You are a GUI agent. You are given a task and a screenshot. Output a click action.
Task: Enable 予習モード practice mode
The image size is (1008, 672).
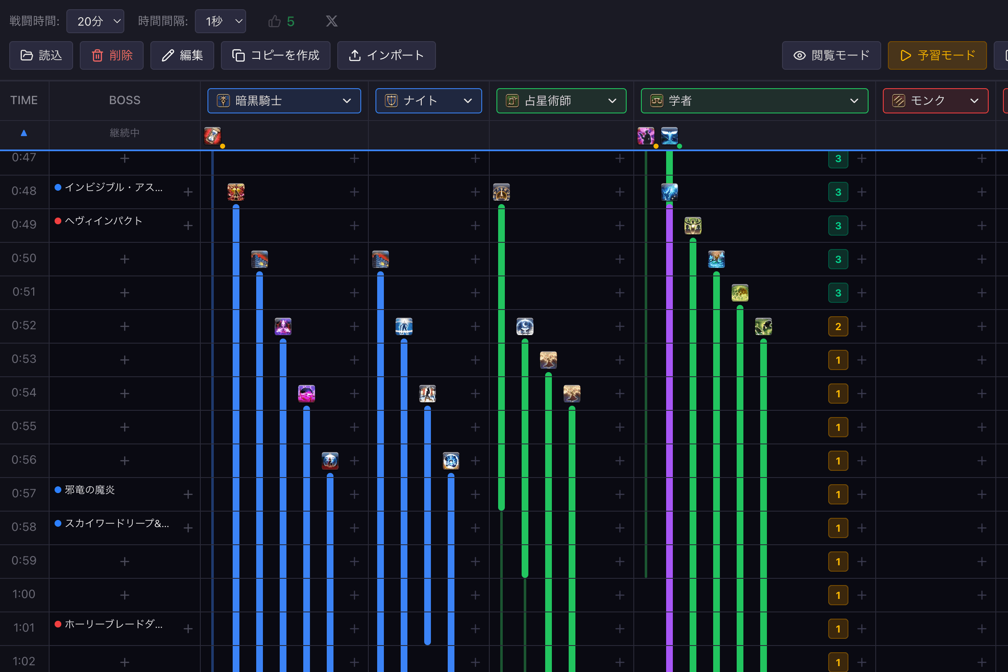coord(937,55)
